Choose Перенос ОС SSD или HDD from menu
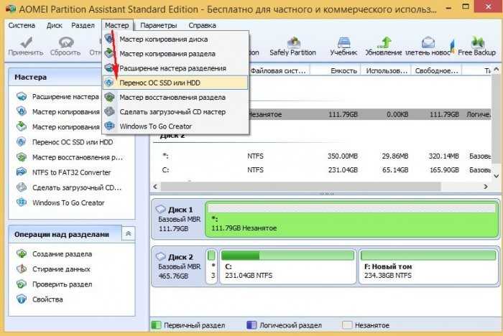The height and width of the screenshot is (336, 503). pyautogui.click(x=175, y=83)
